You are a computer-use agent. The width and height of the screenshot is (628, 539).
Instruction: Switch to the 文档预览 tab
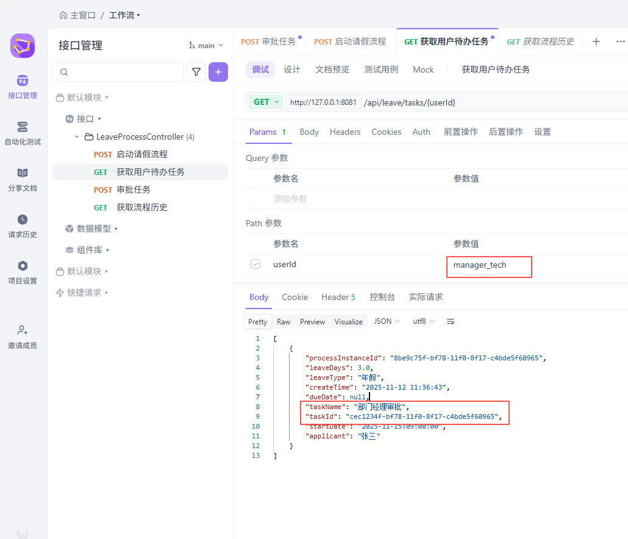[x=332, y=70]
